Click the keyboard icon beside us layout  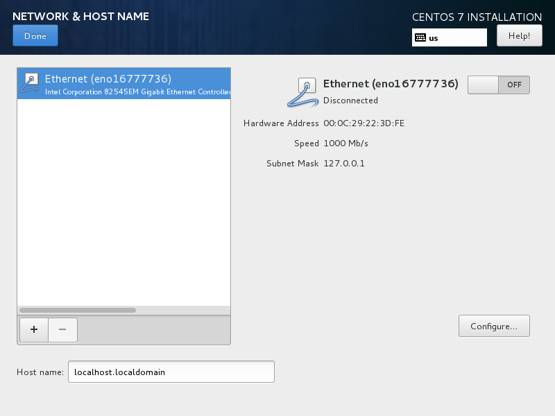[420, 37]
